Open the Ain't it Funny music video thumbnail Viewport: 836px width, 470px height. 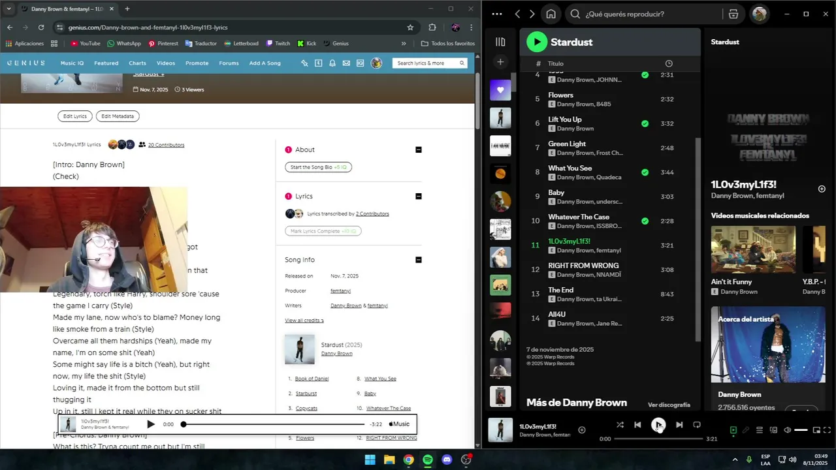click(753, 249)
